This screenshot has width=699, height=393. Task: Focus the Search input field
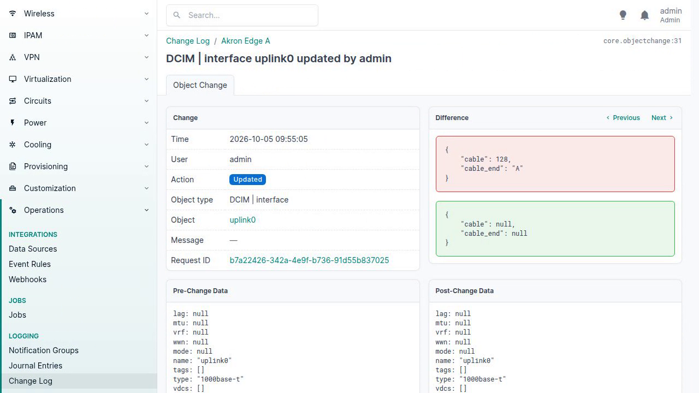(242, 15)
